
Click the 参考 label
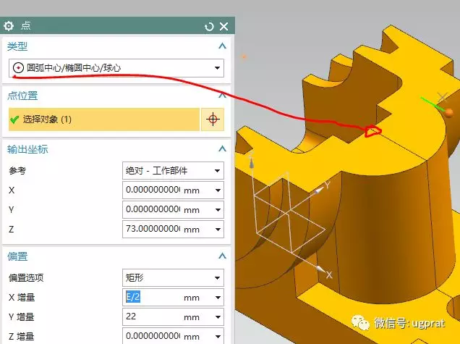coord(17,171)
